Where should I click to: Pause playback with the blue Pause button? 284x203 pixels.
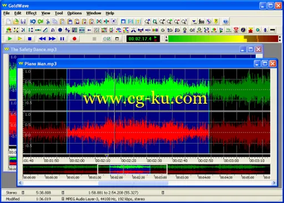[x=62, y=39]
